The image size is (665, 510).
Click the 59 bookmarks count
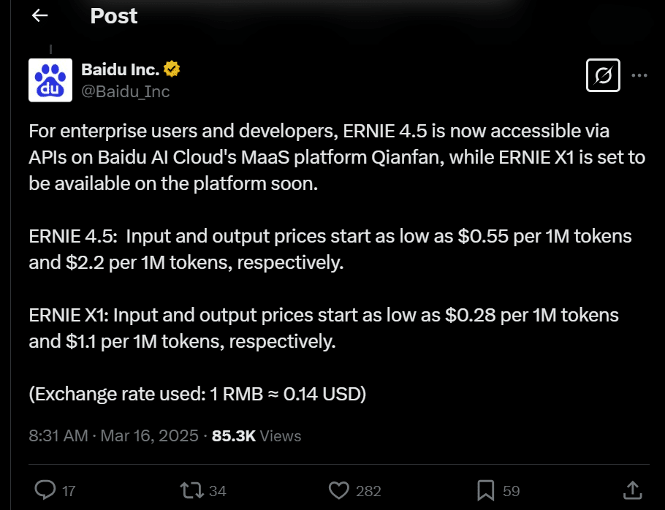point(511,491)
